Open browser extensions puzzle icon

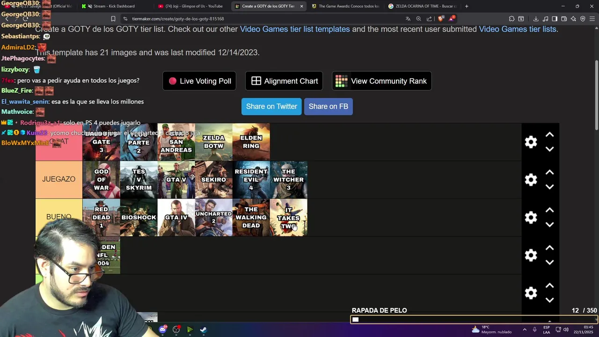(511, 19)
